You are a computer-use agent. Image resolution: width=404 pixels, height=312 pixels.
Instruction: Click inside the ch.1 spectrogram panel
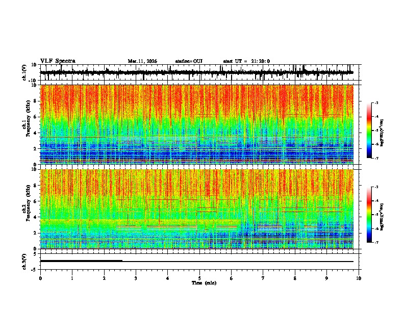coord(196,124)
